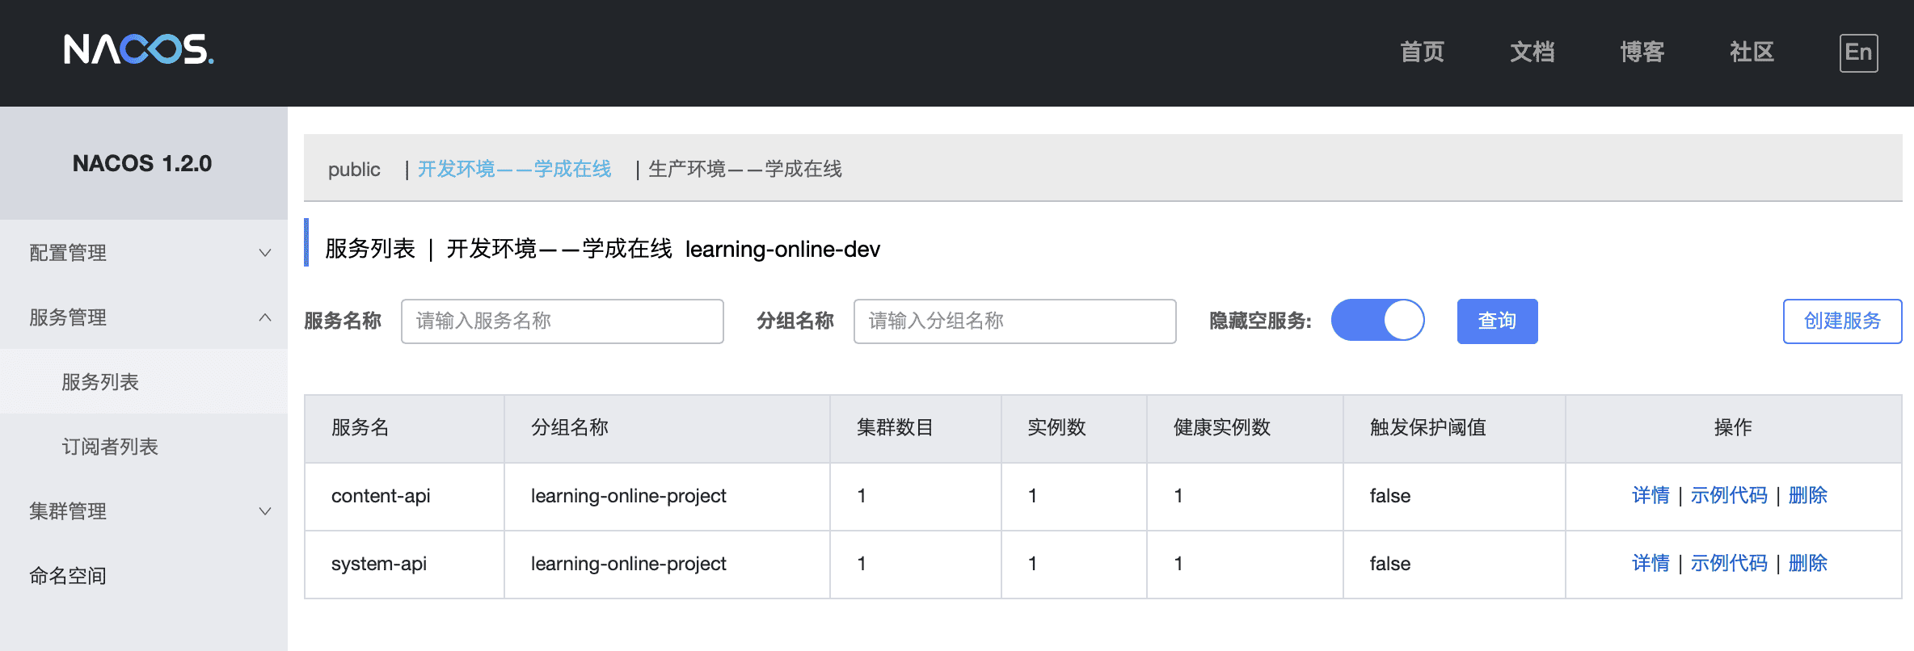1914x651 pixels.
Task: Open 文档 in the top navigation
Action: 1532,52
